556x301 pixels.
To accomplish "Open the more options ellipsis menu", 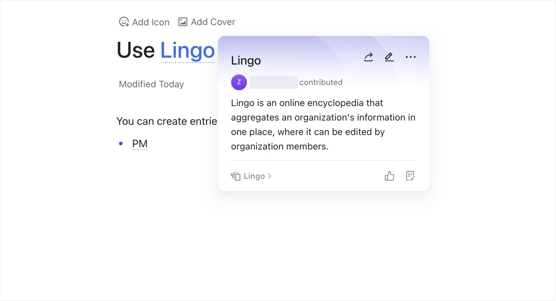I will [410, 57].
